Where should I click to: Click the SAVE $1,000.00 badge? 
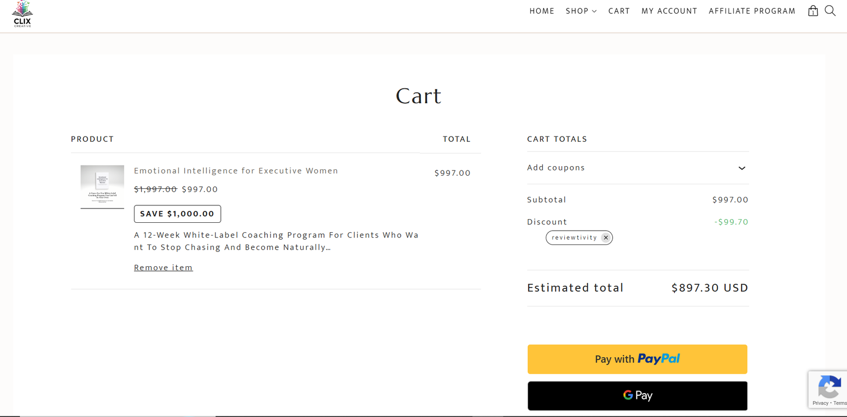(x=177, y=214)
